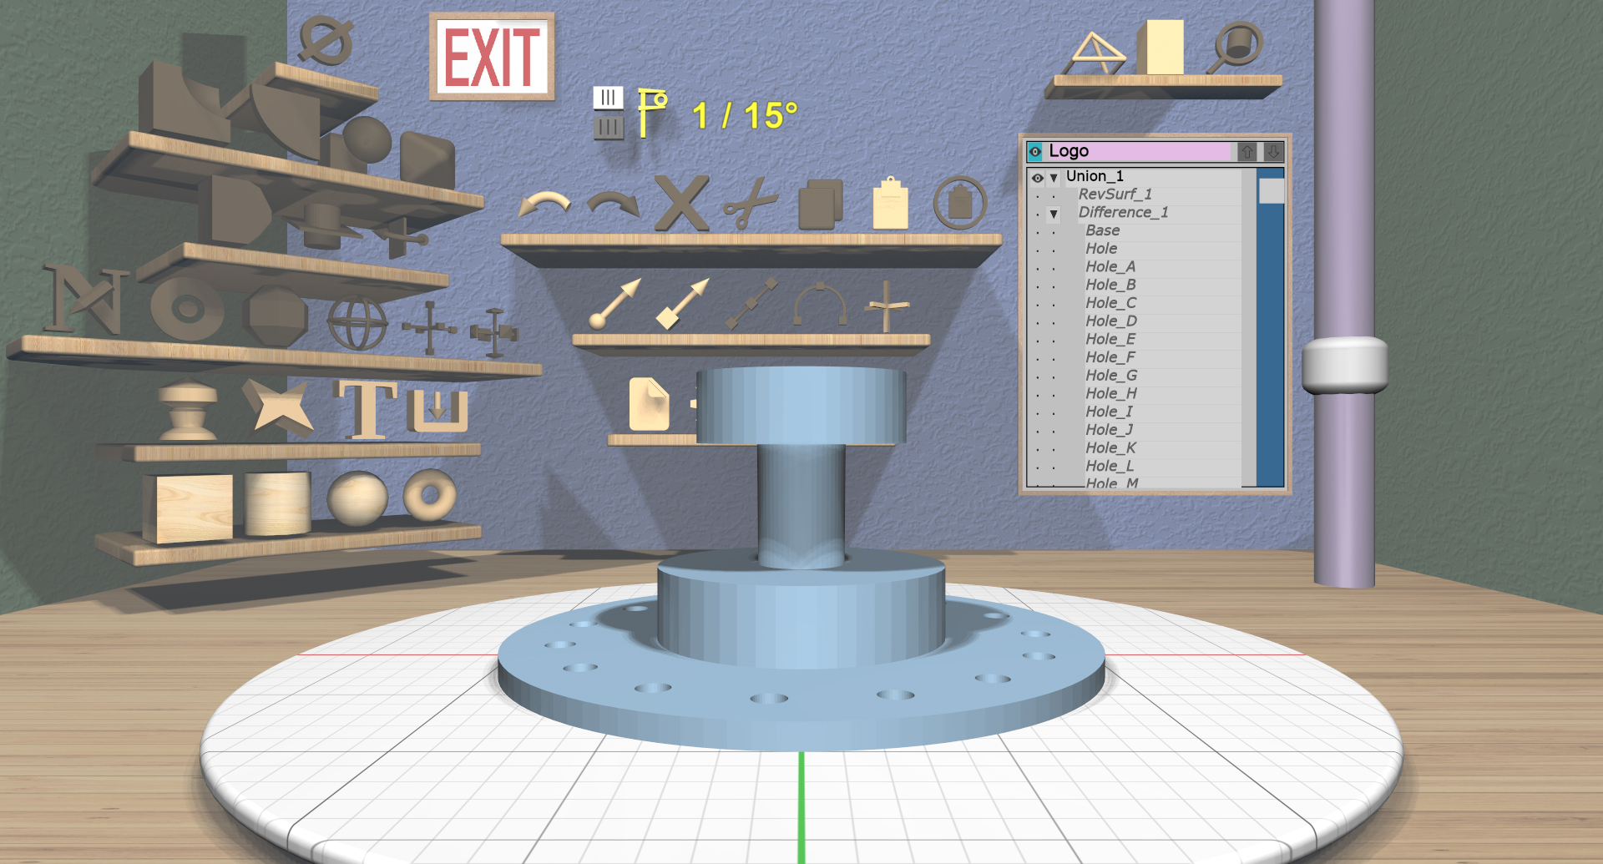
Task: Collapse the Difference_1 expander
Action: (x=1053, y=212)
